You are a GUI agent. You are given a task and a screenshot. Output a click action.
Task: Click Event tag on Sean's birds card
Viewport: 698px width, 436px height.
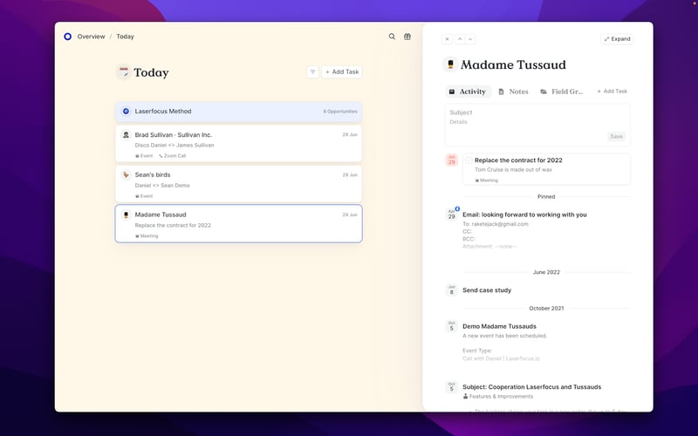(144, 196)
